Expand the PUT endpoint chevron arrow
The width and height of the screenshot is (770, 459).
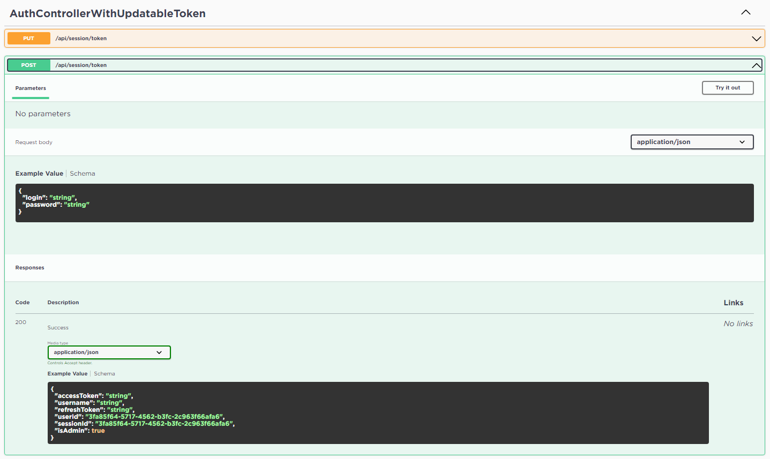tap(756, 39)
